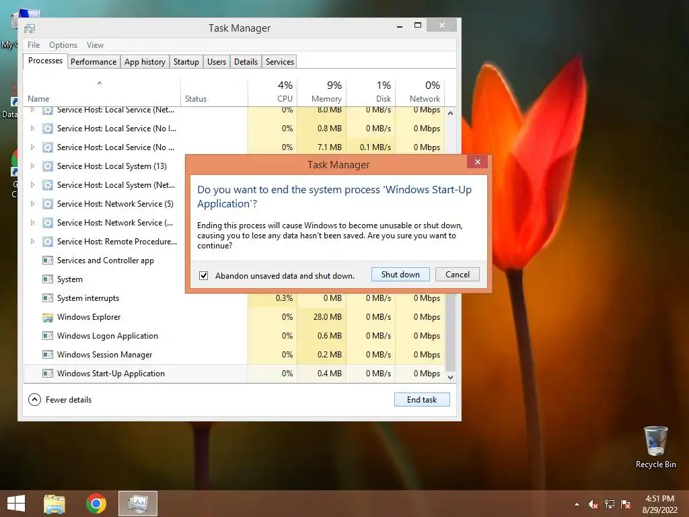Viewport: 689px width, 517px height.
Task: Click Action Center flag icon in tray
Action: pyautogui.click(x=626, y=504)
